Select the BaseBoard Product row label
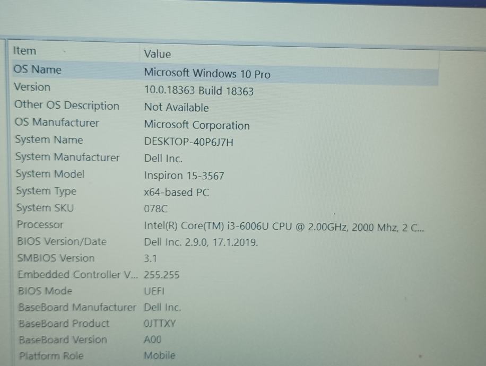The height and width of the screenshot is (366, 486). 64,323
